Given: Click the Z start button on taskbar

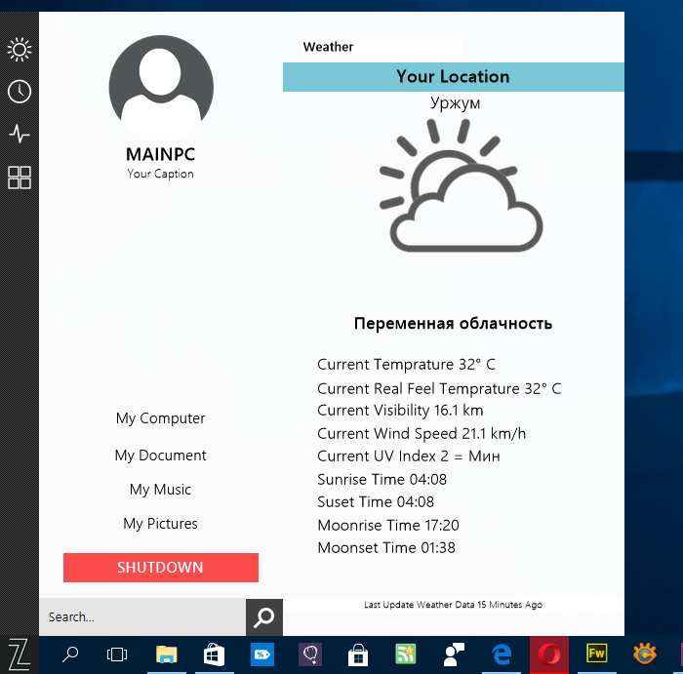Looking at the screenshot, I should pos(20,654).
